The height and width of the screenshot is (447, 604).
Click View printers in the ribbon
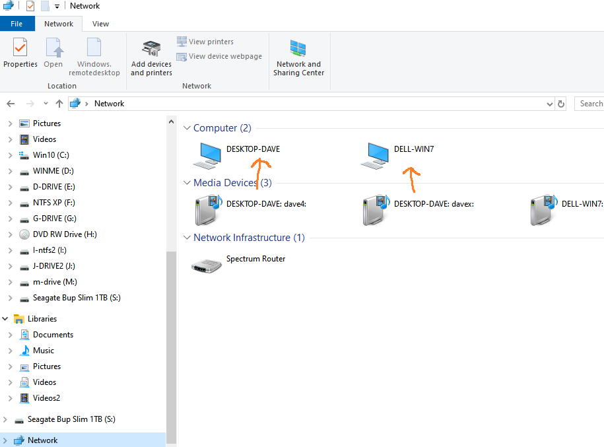205,41
